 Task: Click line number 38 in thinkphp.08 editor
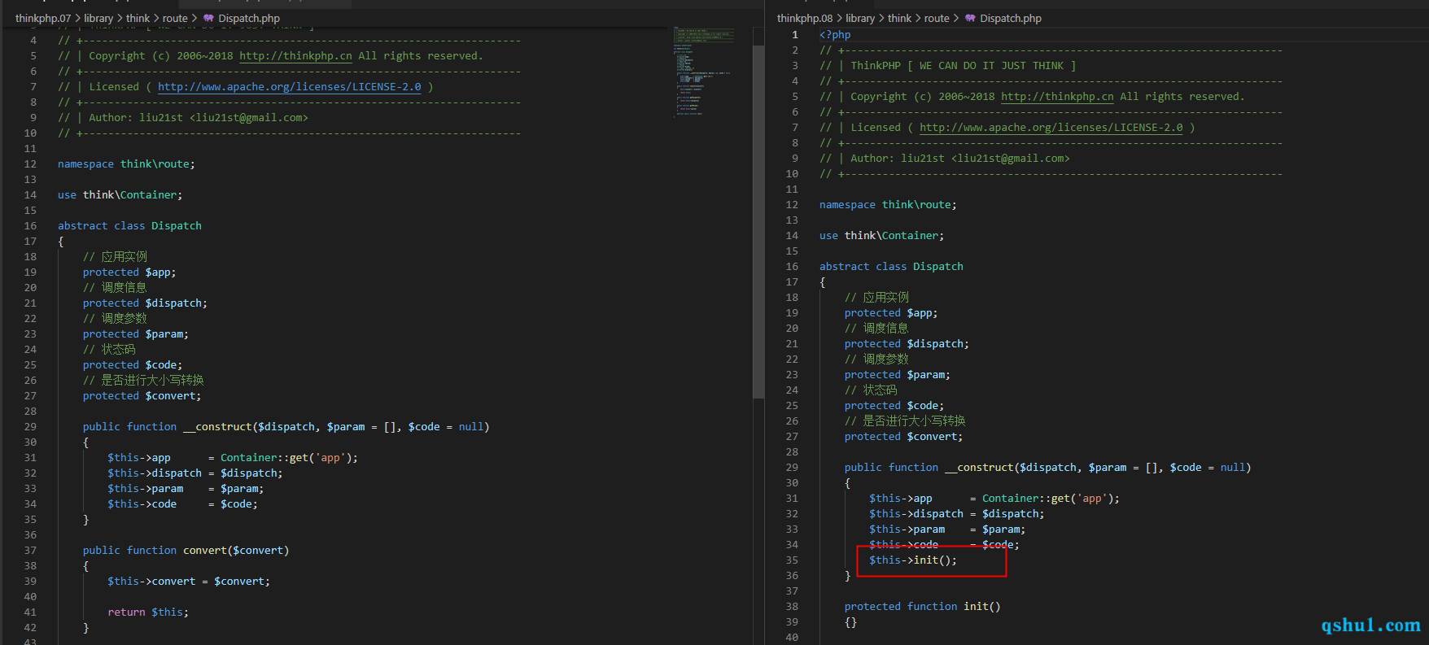(x=792, y=607)
